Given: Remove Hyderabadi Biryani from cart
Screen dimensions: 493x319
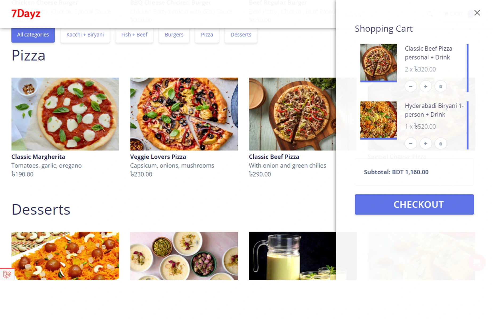Looking at the screenshot, I should coord(441,144).
